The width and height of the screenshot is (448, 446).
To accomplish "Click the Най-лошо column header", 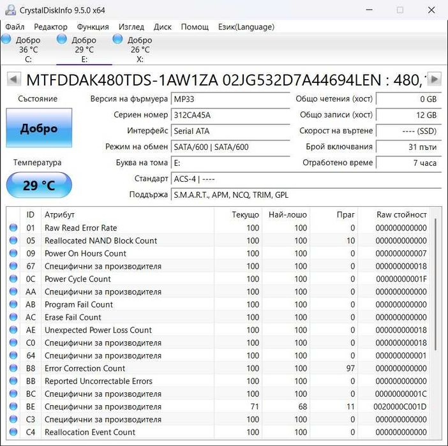I will pos(286,214).
